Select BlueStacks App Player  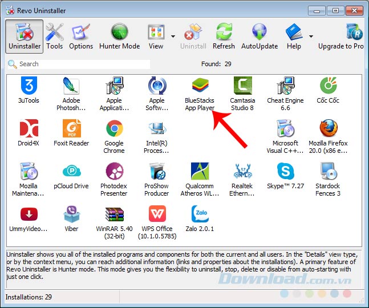click(200, 94)
